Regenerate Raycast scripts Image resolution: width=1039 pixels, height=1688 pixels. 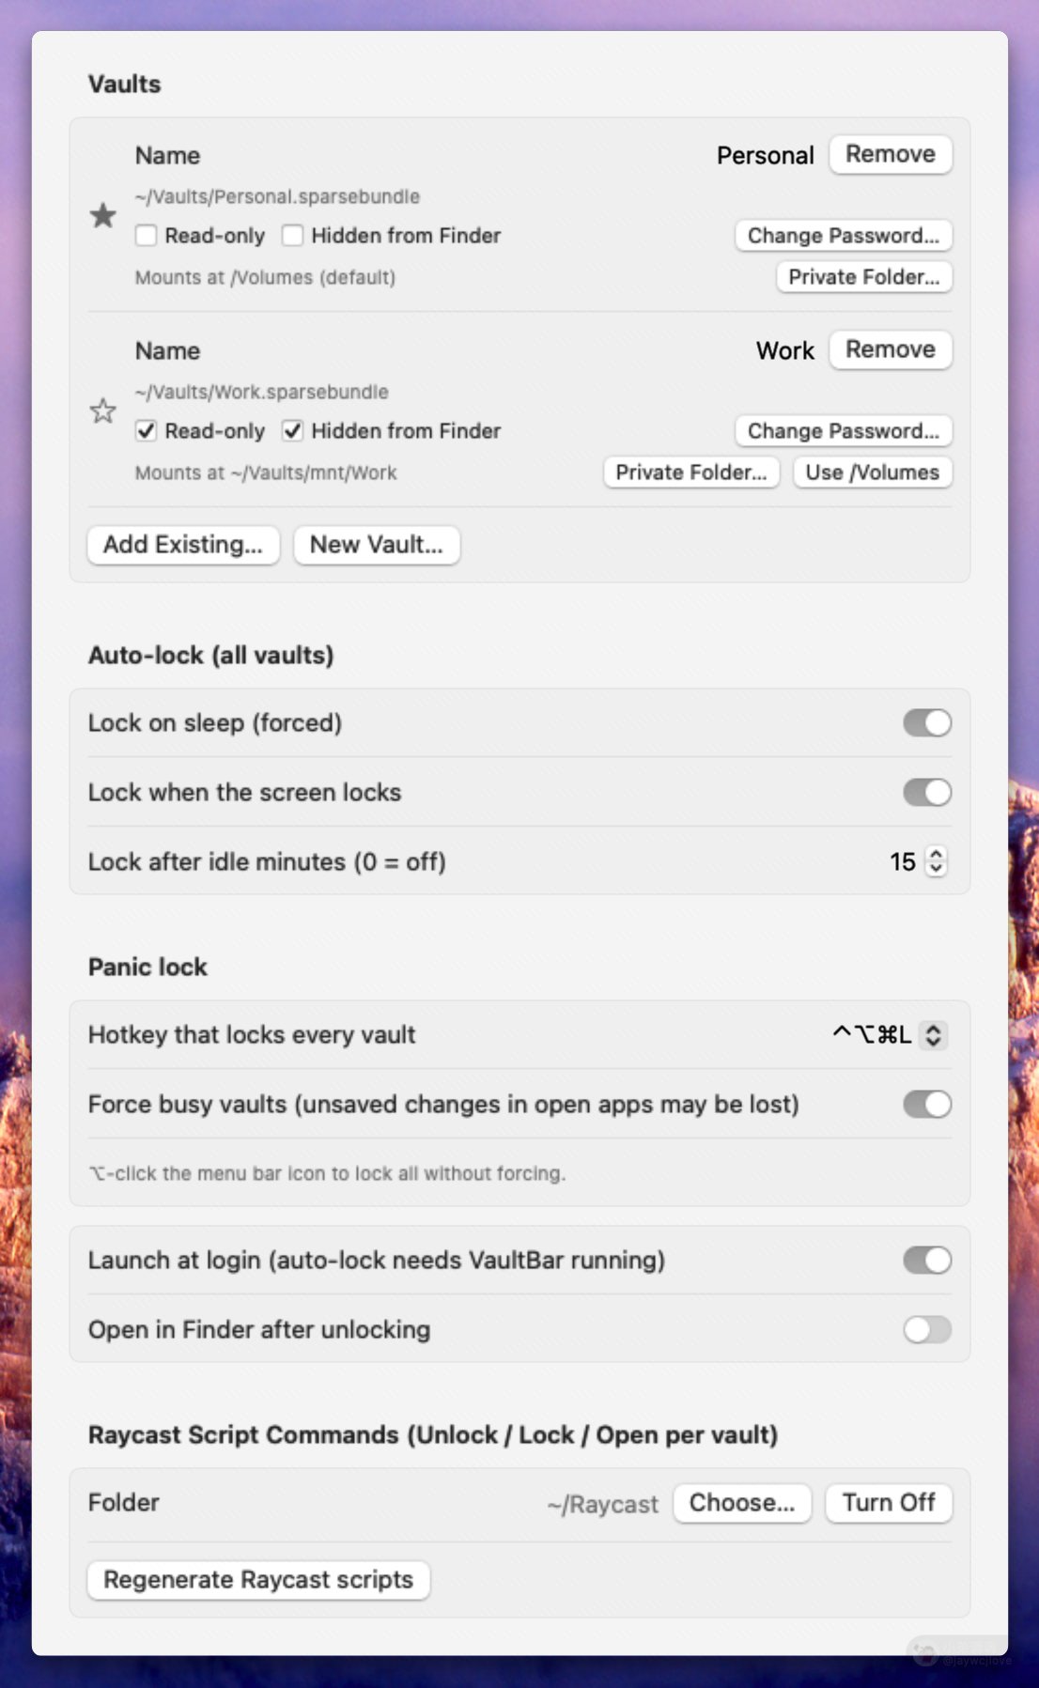[x=258, y=1580]
